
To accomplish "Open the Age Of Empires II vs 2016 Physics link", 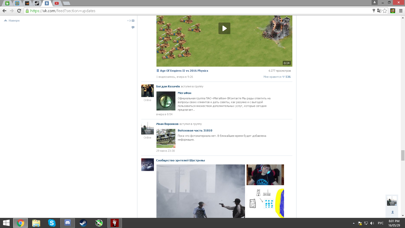I will pyautogui.click(x=184, y=71).
